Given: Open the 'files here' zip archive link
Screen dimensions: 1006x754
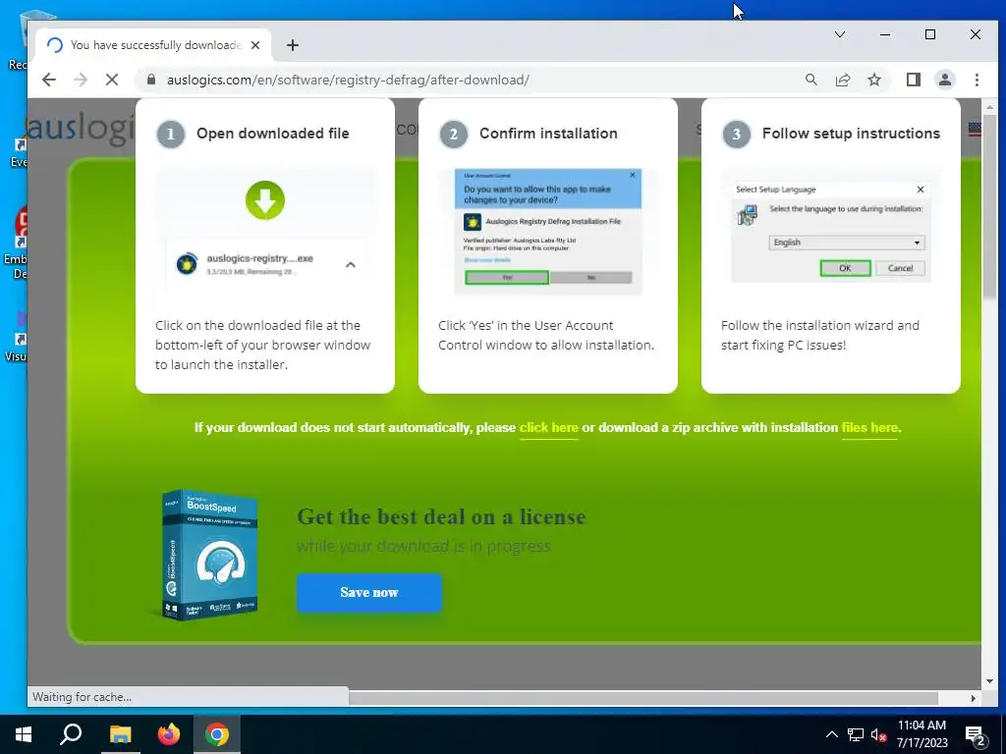Looking at the screenshot, I should (x=869, y=428).
